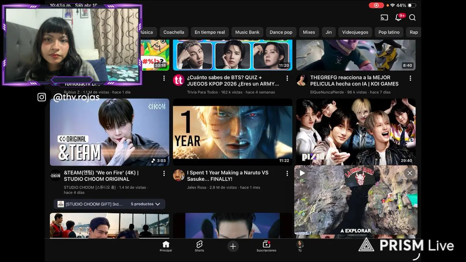The height and width of the screenshot is (262, 466).
Task: Open THEGREFG 8:40 video thumbnail
Action: [356, 55]
